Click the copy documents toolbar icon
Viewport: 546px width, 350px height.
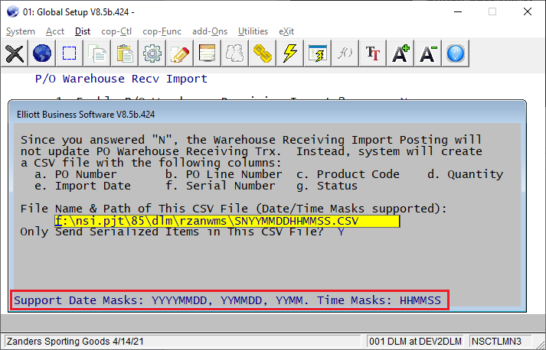tap(96, 53)
